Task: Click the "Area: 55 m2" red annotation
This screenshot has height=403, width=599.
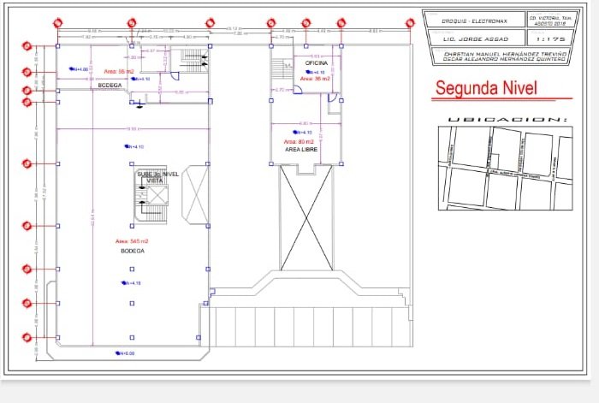Action: pyautogui.click(x=119, y=71)
